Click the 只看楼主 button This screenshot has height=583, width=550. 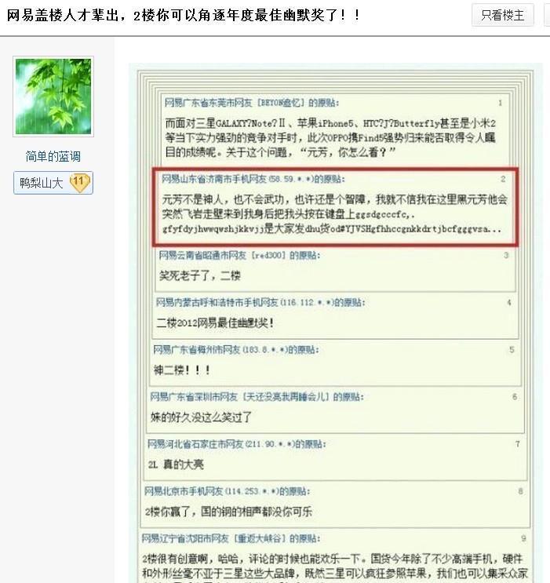coord(502,15)
